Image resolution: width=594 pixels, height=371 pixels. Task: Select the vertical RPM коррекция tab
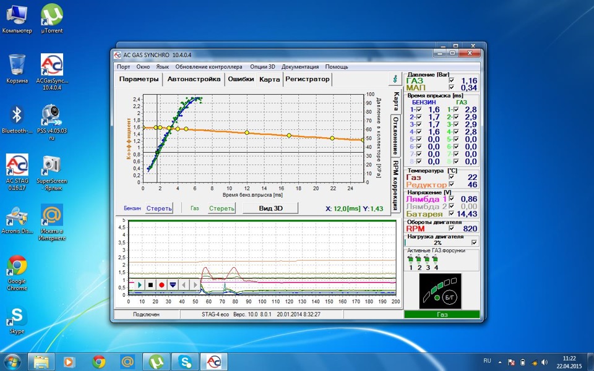coord(395,185)
